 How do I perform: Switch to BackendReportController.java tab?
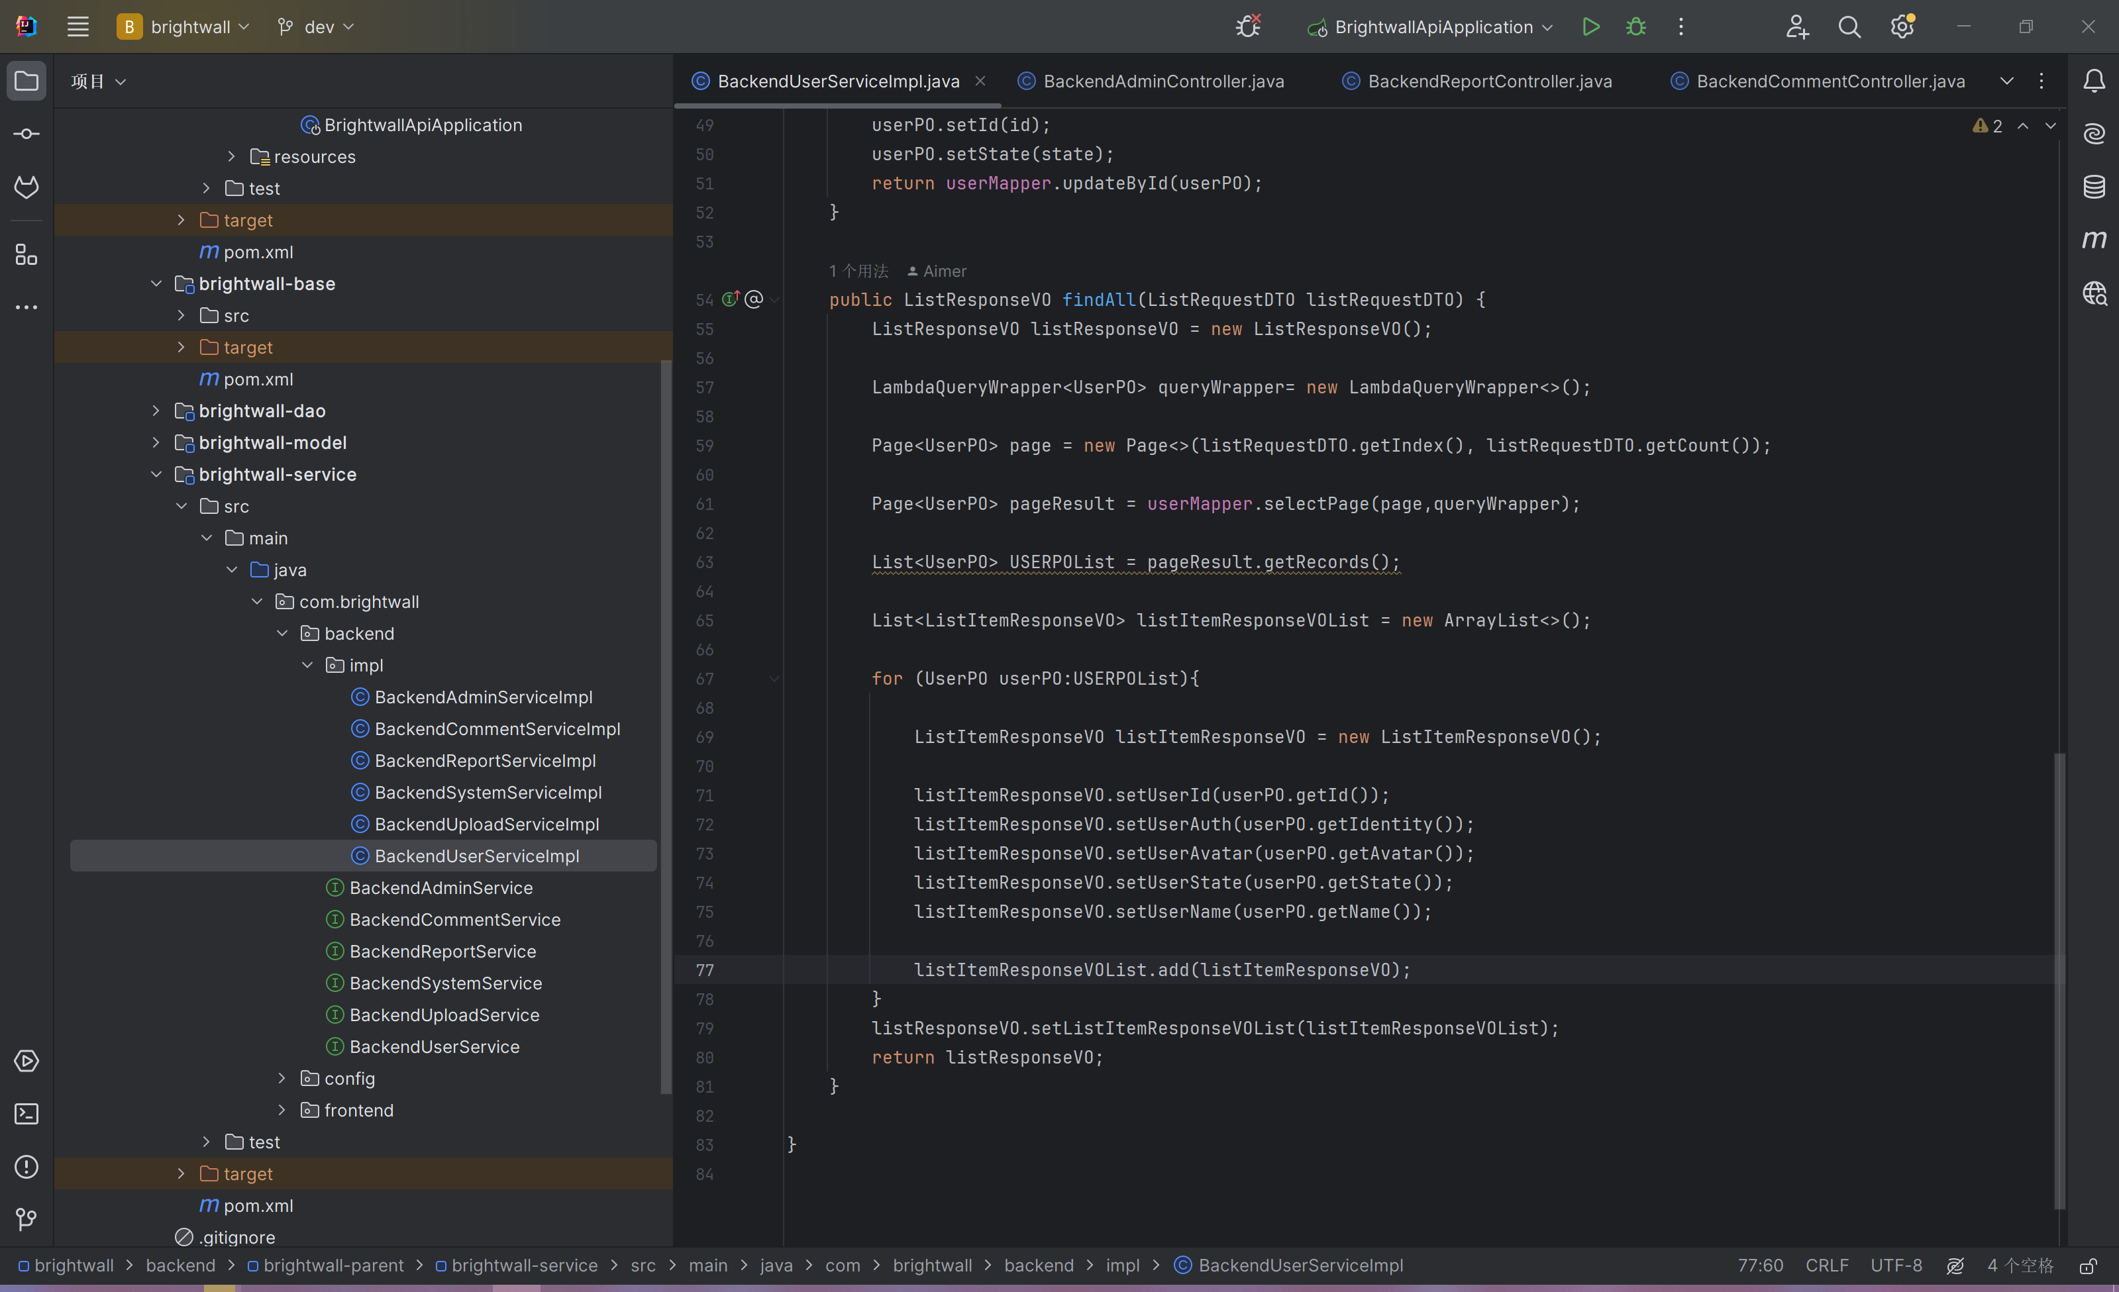pos(1477,81)
